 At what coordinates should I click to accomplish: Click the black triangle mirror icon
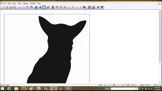point(36,7)
